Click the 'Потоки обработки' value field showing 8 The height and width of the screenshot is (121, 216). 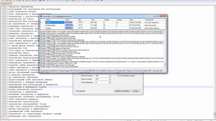(x=102, y=82)
